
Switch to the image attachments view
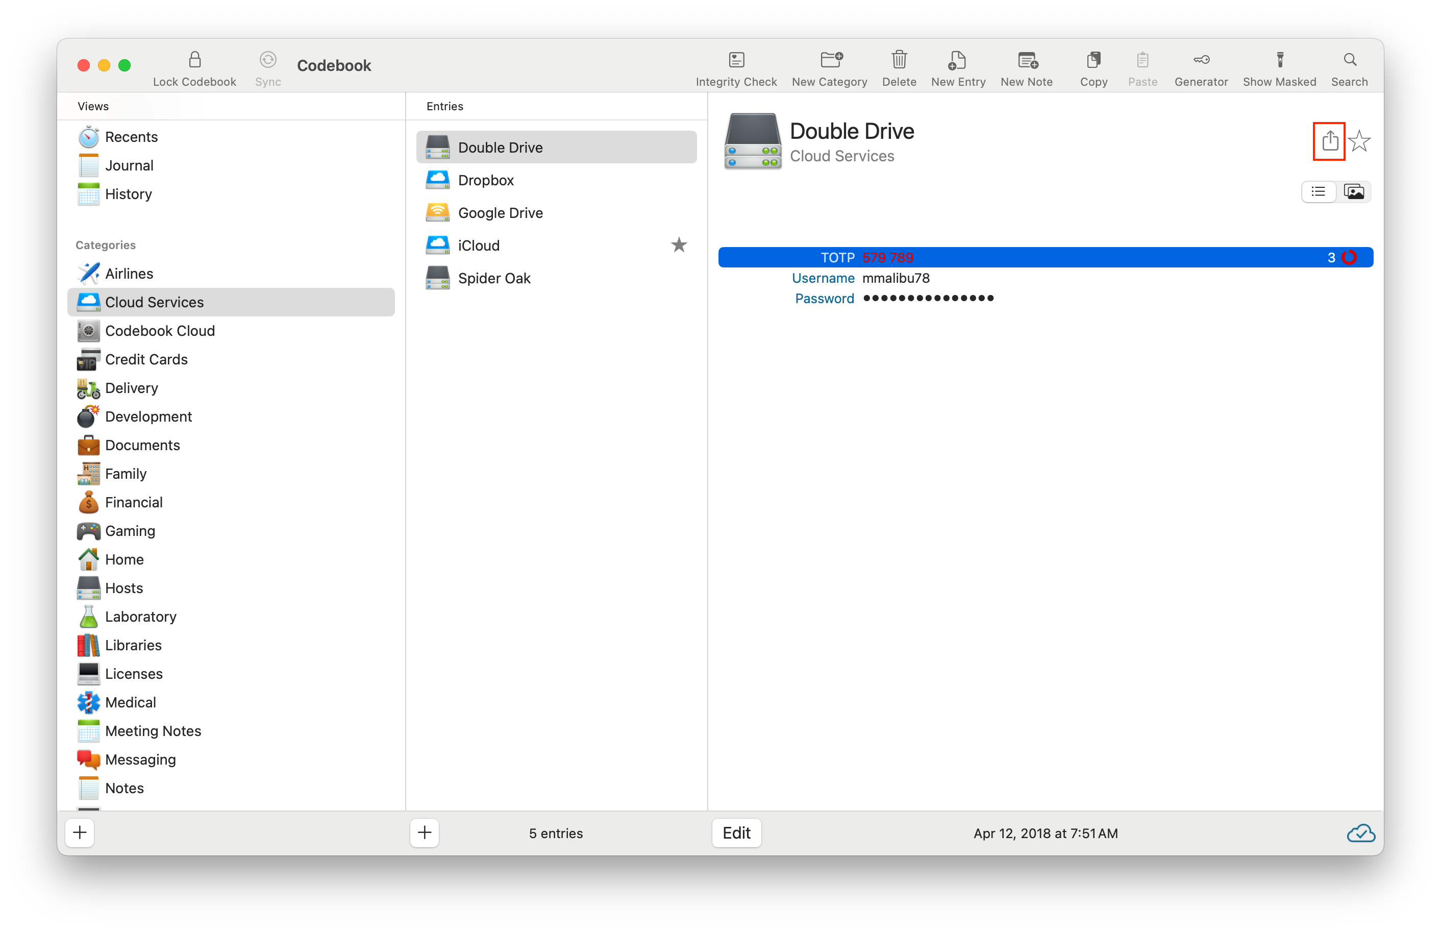tap(1353, 191)
